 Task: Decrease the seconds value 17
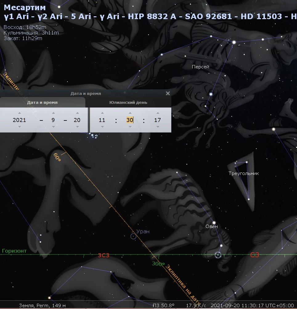(x=158, y=127)
